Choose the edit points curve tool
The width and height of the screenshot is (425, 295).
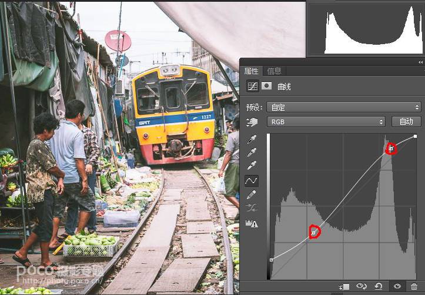pyautogui.click(x=251, y=180)
